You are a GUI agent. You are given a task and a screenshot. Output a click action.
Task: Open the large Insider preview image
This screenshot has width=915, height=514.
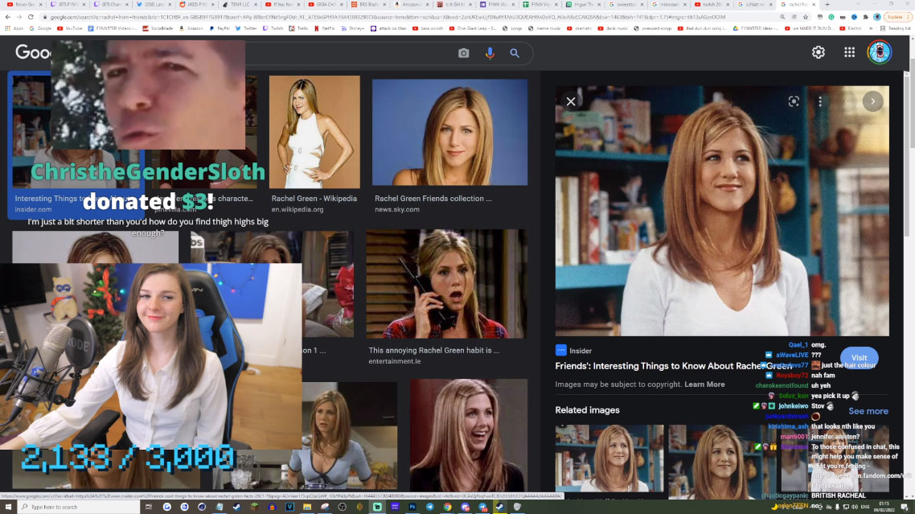722,211
